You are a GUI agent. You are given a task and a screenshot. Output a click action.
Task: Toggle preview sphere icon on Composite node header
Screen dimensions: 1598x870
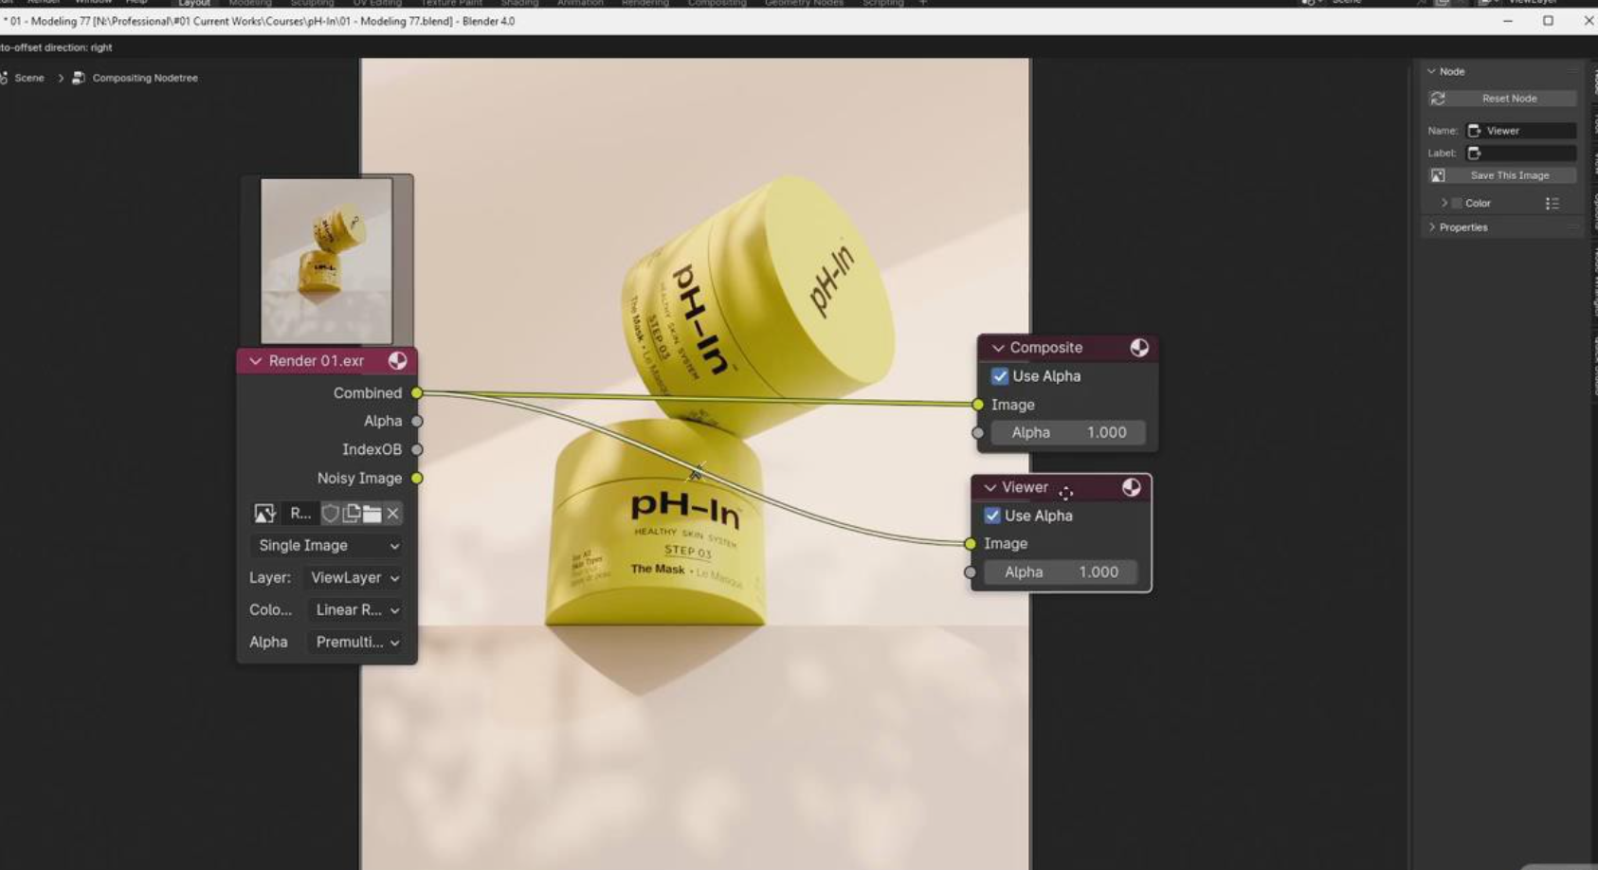click(x=1139, y=348)
